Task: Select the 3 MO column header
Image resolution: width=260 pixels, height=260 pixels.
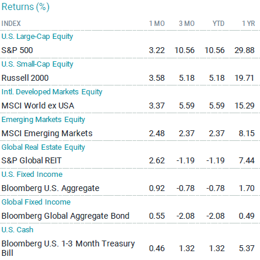Action: pyautogui.click(x=186, y=24)
